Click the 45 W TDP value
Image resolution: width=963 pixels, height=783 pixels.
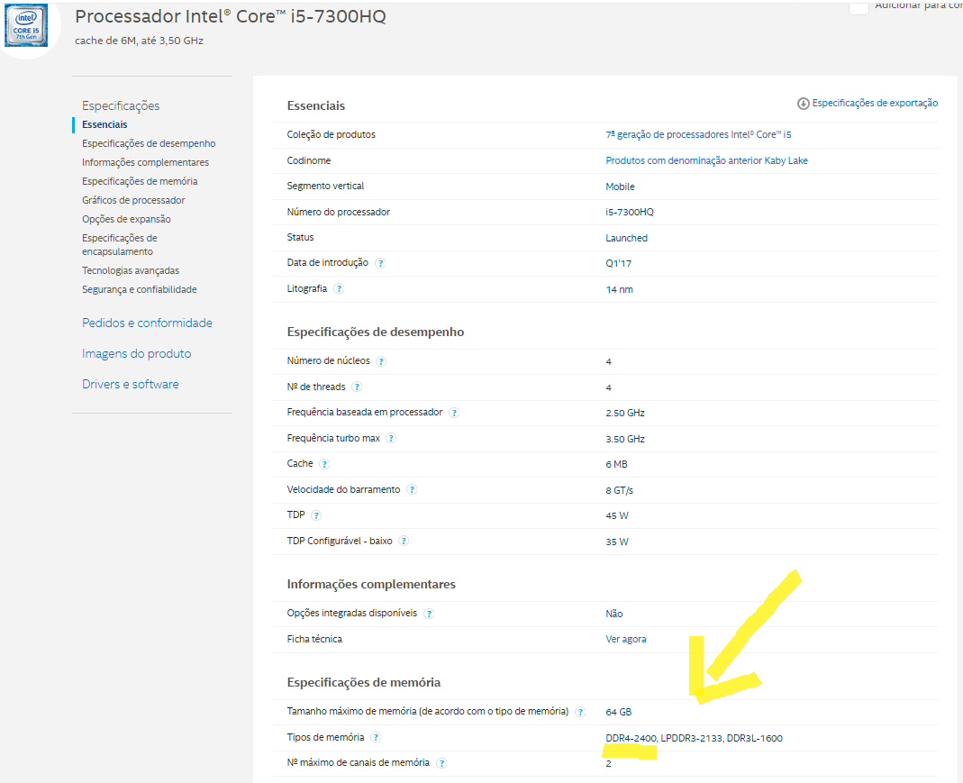[x=617, y=516]
